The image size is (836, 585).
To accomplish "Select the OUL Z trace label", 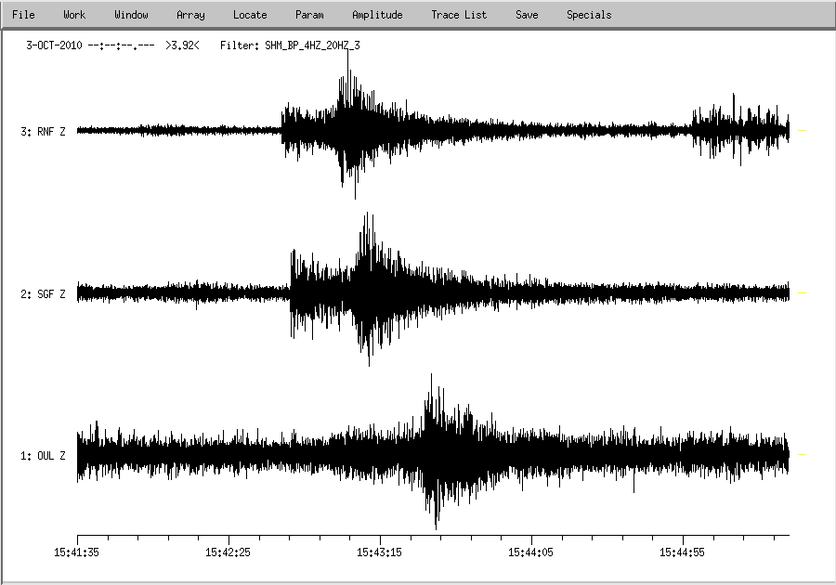I will 43,456.
